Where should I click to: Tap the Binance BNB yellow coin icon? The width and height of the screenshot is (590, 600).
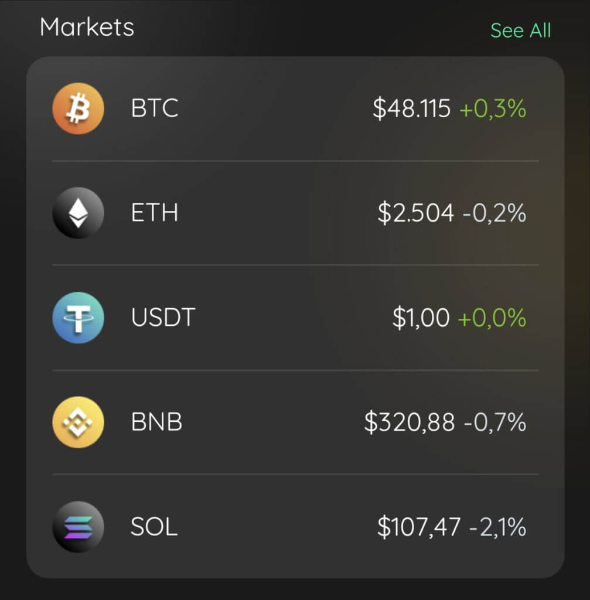pos(78,422)
